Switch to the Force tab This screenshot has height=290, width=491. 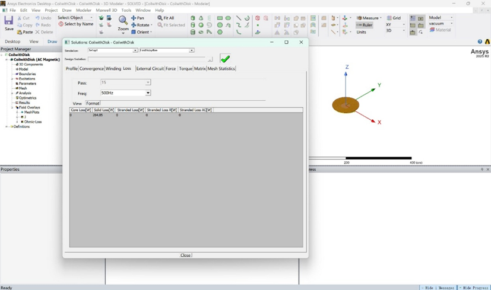coord(170,69)
